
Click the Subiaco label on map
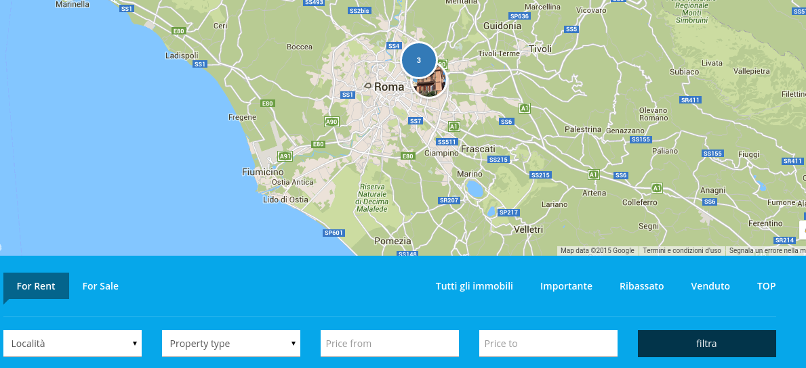[684, 72]
